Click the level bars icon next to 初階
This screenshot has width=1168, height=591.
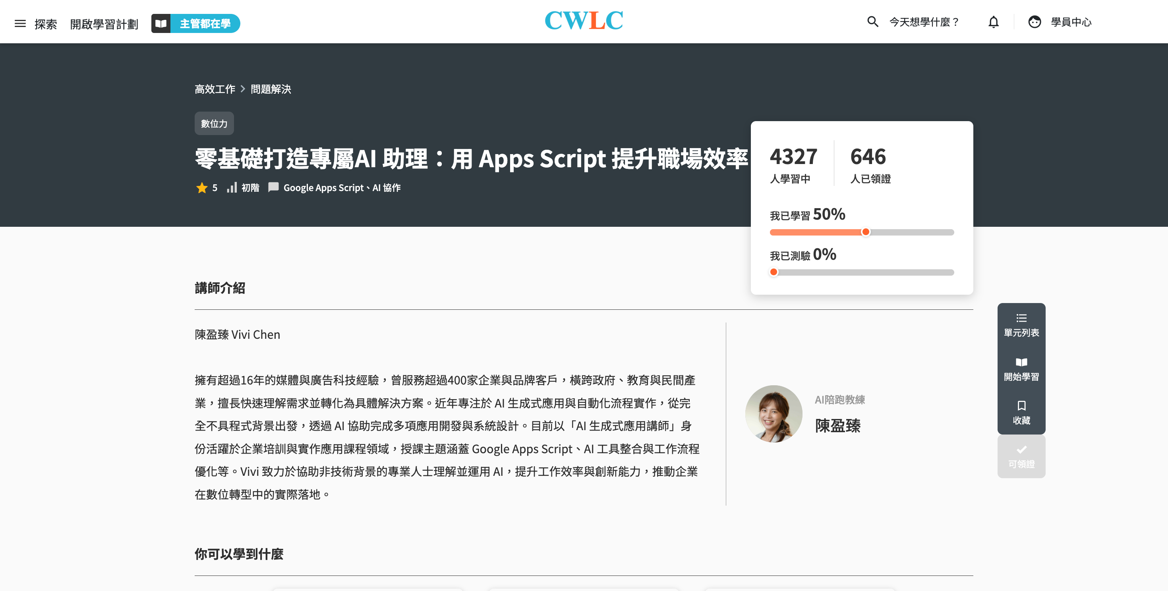(x=232, y=187)
